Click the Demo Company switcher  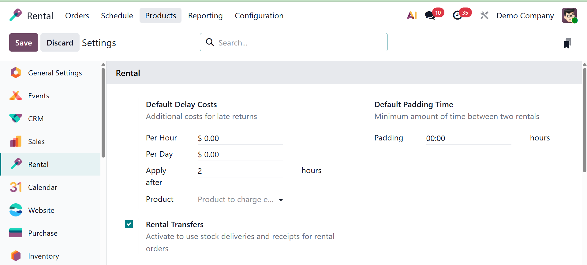point(525,16)
